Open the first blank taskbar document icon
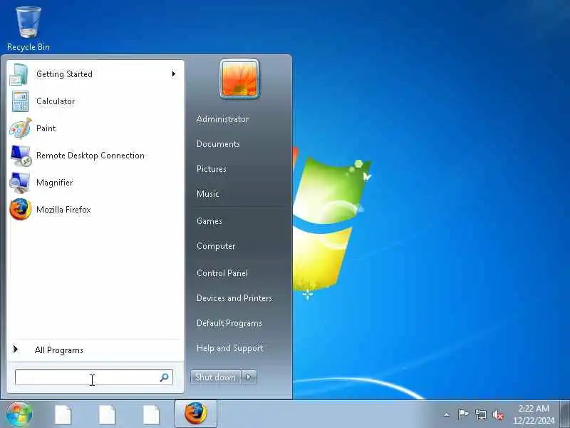570x428 pixels. pos(63,415)
